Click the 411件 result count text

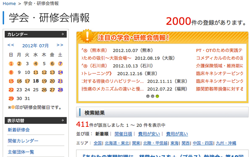(x=121, y=124)
